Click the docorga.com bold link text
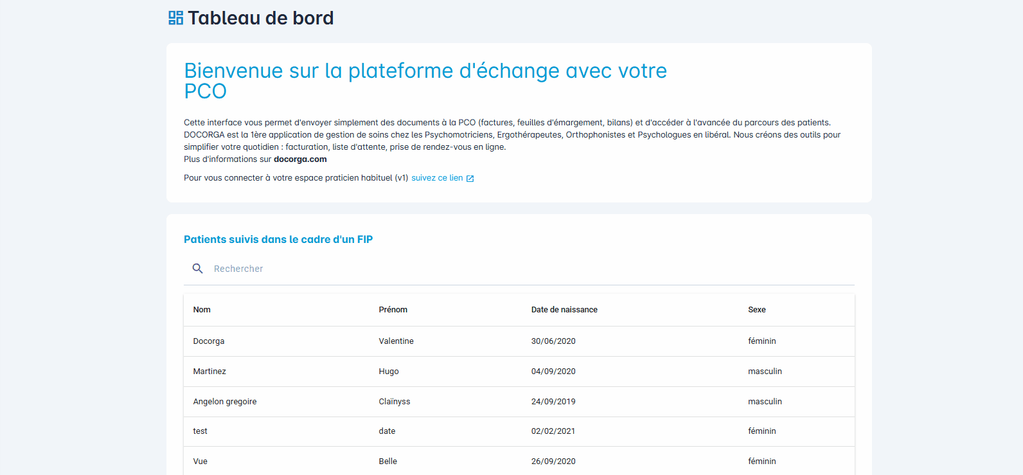The image size is (1023, 475). 300,159
